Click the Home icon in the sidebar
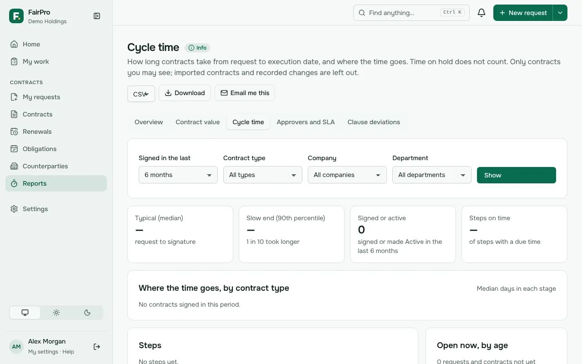 (14, 44)
